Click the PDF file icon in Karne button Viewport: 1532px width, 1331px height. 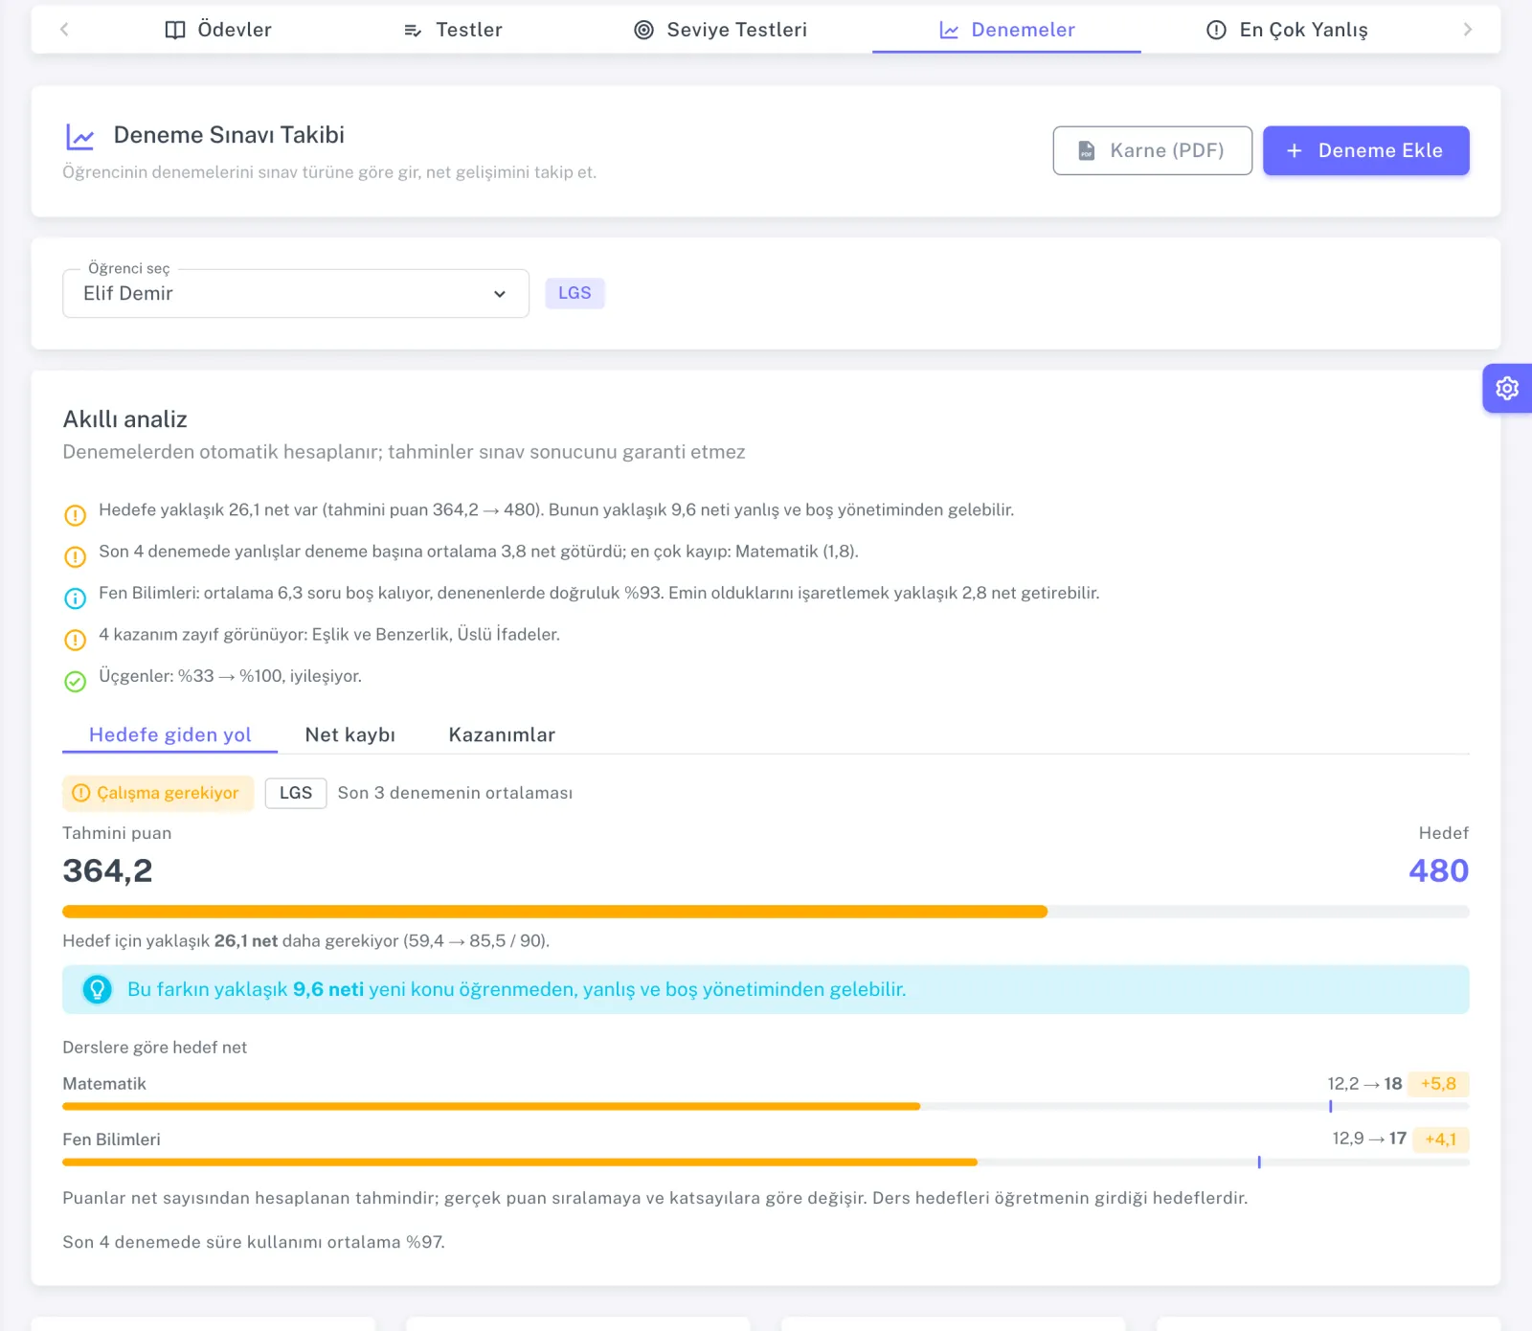coord(1087,150)
